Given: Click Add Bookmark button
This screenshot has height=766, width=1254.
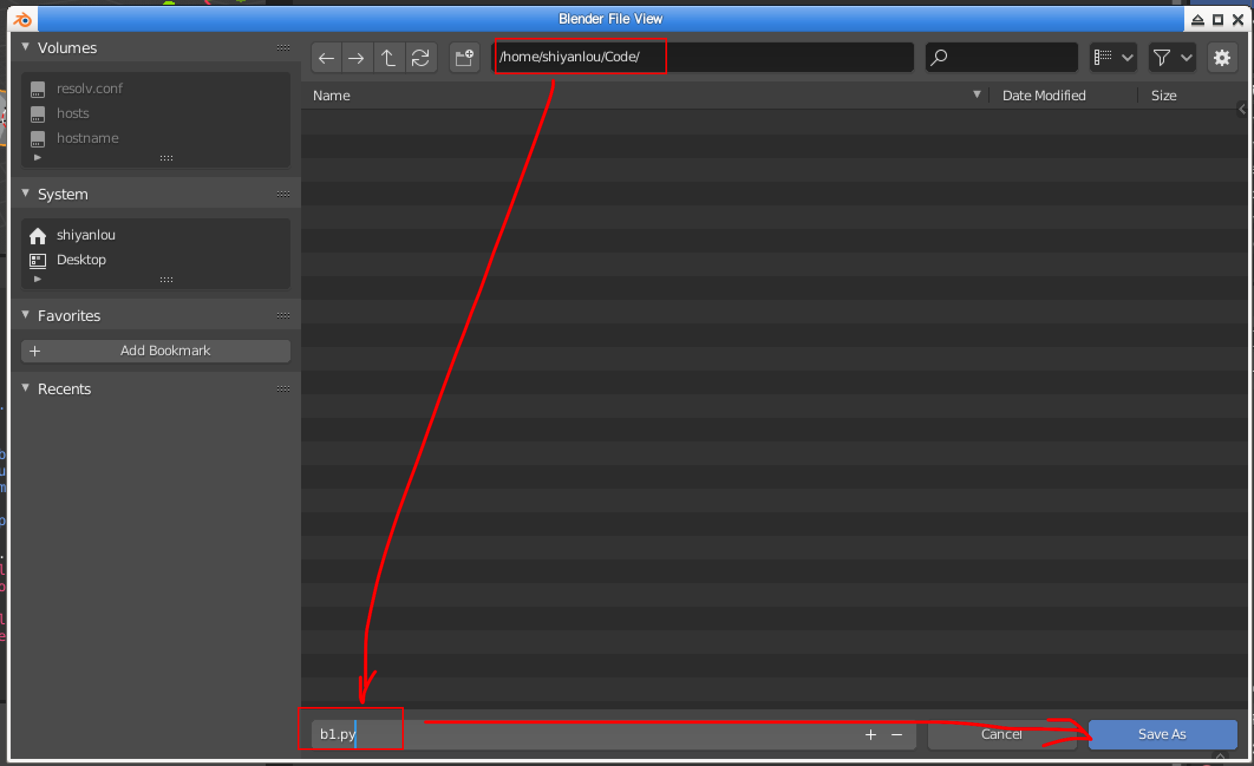Looking at the screenshot, I should pos(156,351).
